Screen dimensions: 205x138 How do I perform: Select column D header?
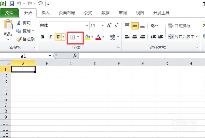point(95,64)
